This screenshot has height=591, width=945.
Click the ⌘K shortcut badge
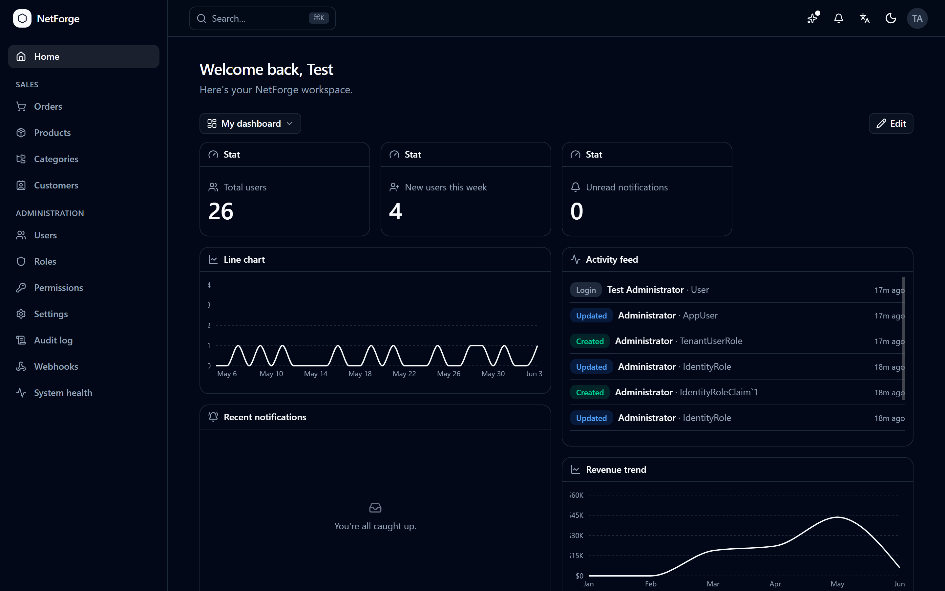click(x=319, y=18)
